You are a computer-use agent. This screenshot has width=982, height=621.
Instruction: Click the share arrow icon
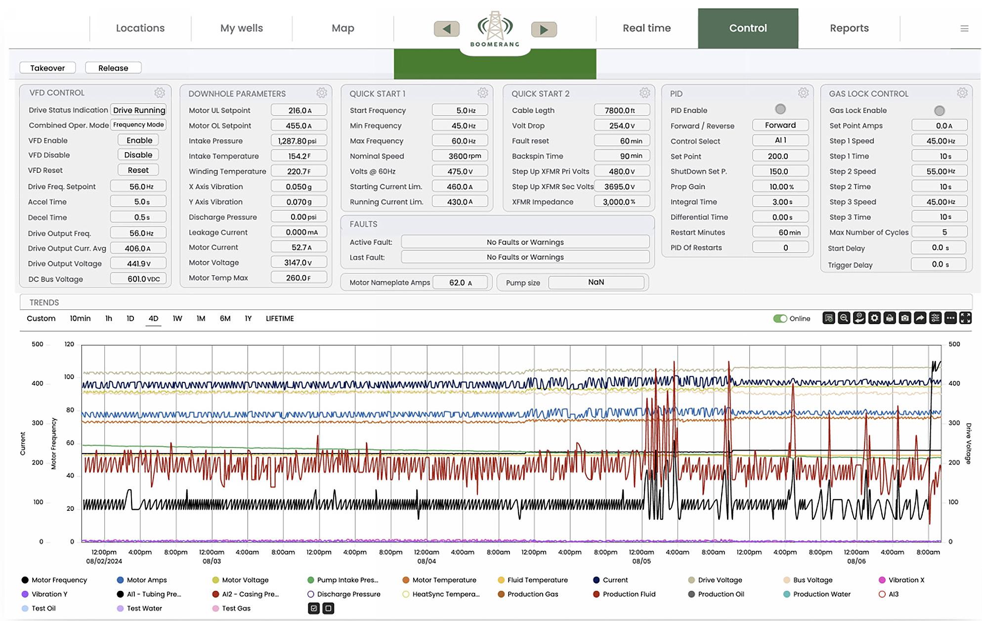pyautogui.click(x=920, y=318)
